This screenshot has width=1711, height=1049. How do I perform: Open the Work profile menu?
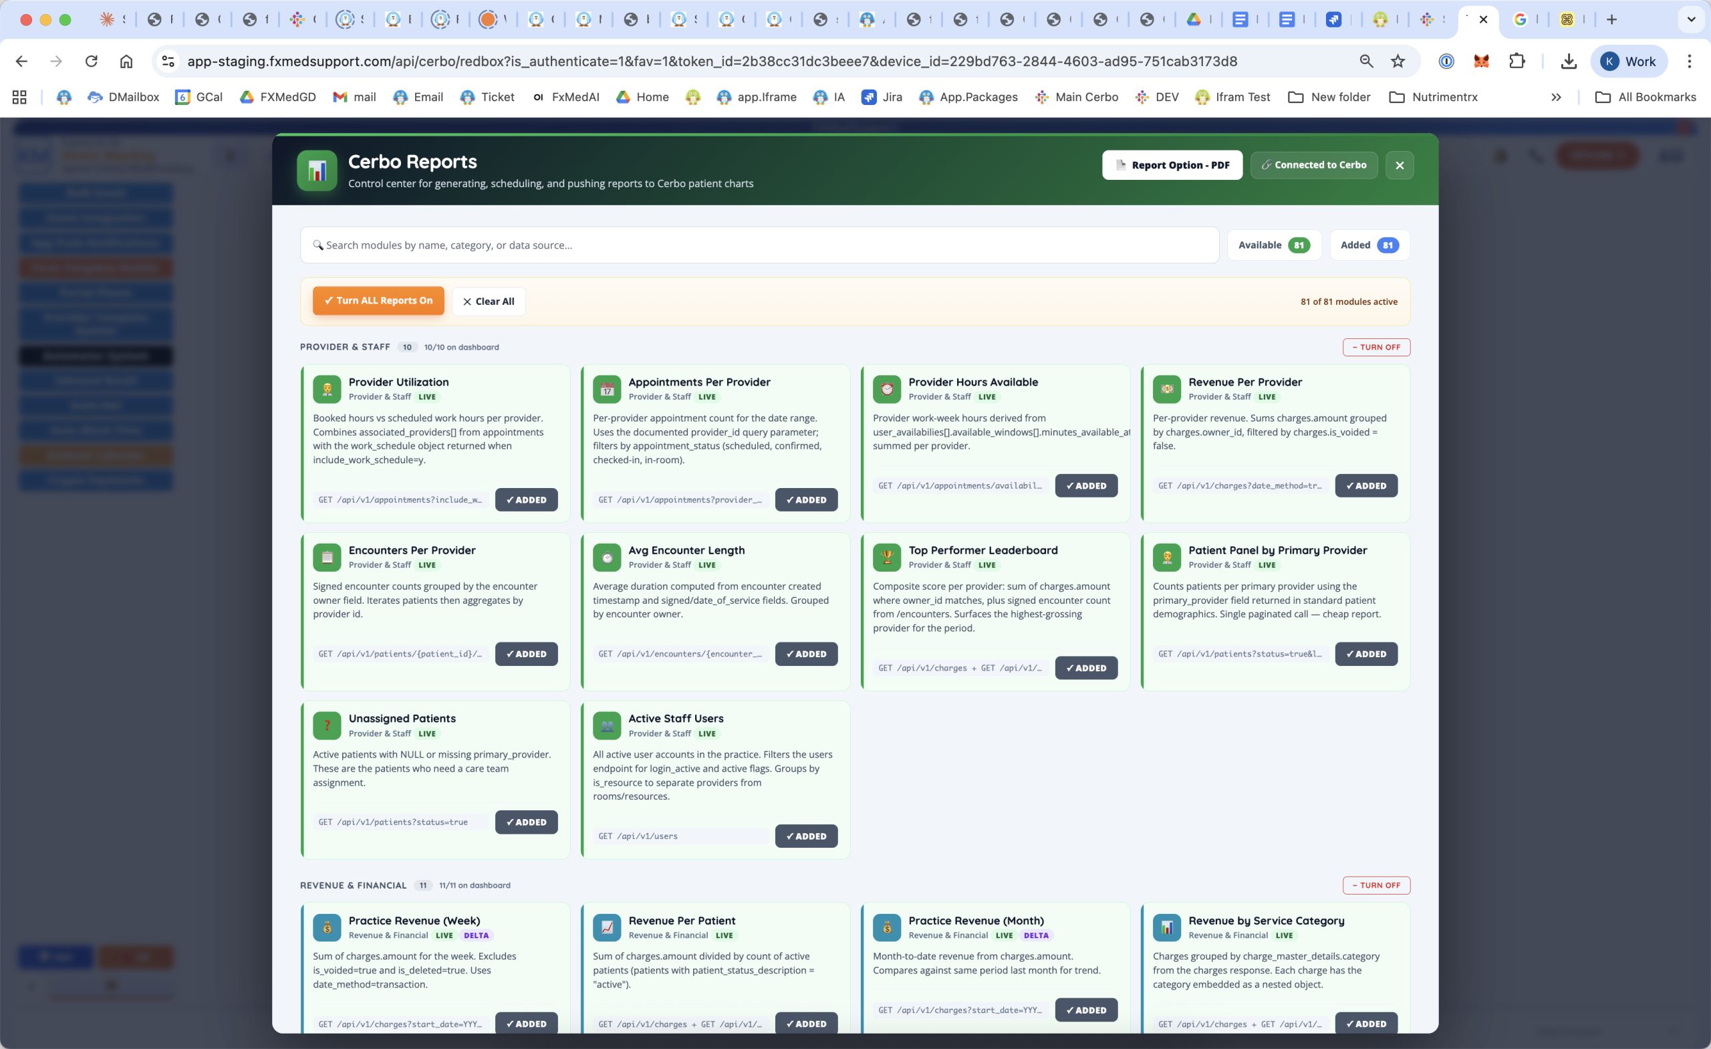click(x=1627, y=61)
